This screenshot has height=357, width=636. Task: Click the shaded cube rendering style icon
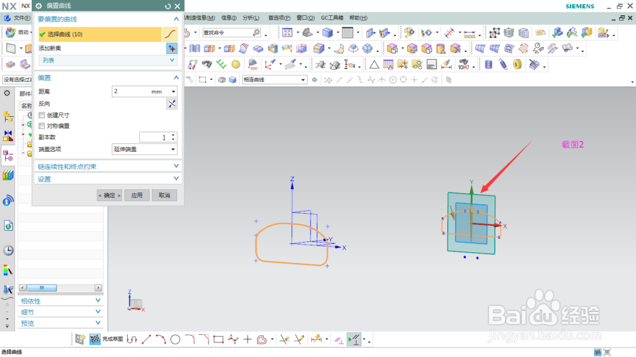coord(328,32)
